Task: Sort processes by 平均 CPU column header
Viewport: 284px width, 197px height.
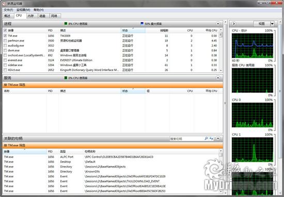Action: (207, 31)
